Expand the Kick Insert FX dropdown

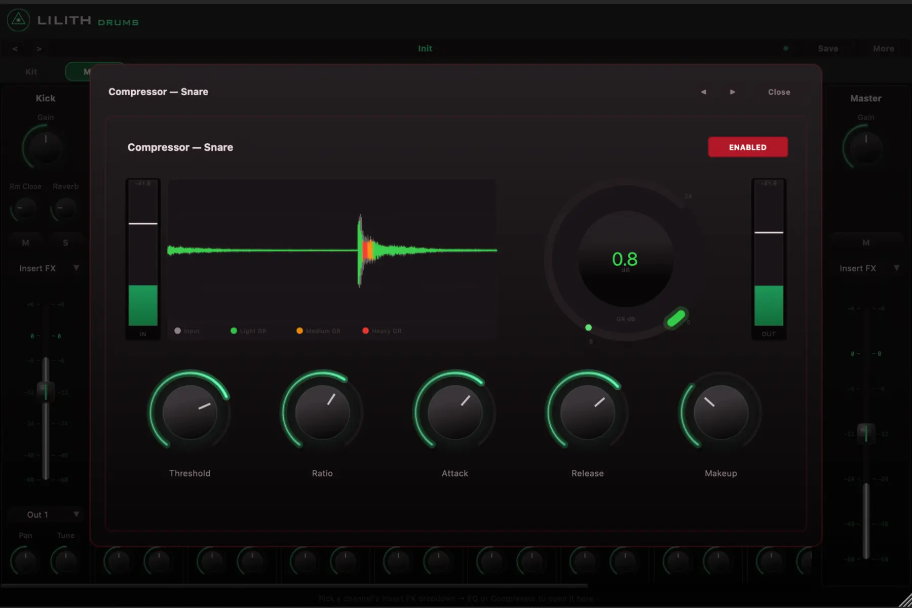(49, 268)
